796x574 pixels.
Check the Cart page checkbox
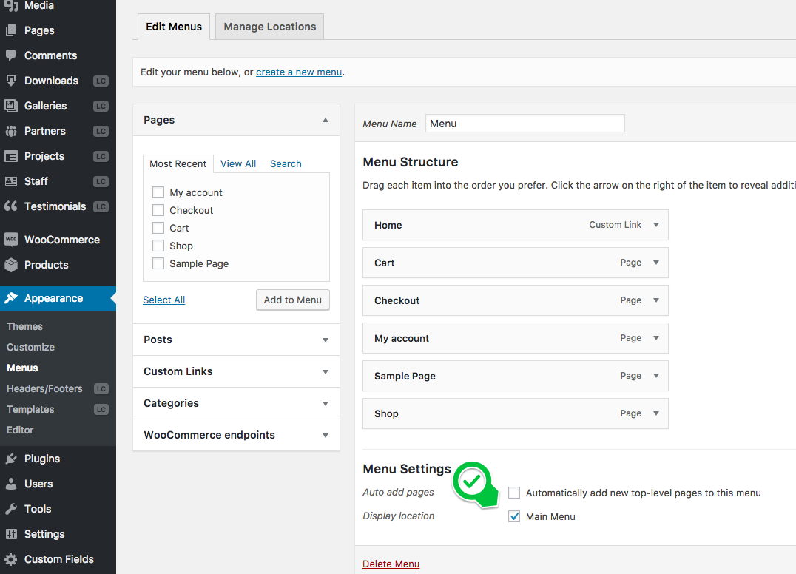pos(158,228)
